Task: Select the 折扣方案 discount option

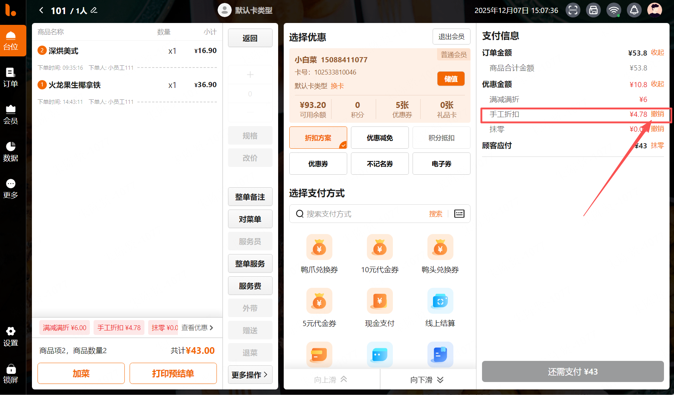Action: pyautogui.click(x=318, y=138)
